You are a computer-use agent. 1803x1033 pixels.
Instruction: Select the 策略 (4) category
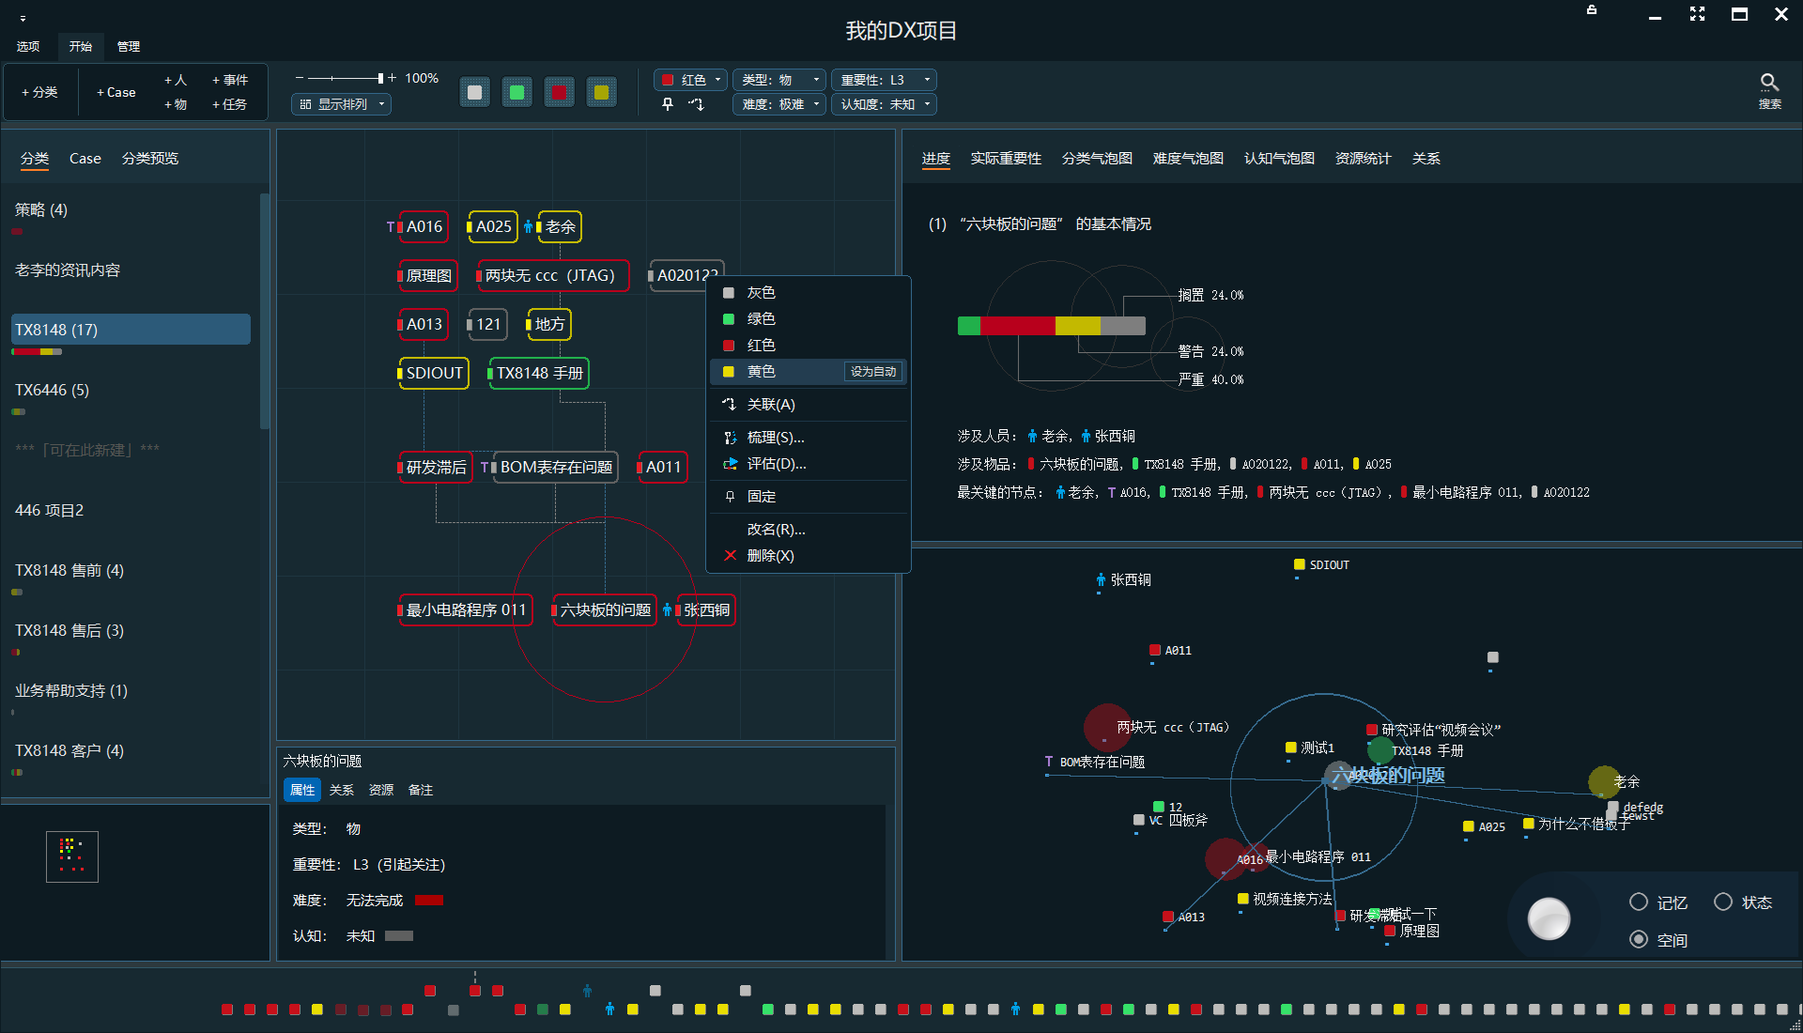(x=131, y=209)
